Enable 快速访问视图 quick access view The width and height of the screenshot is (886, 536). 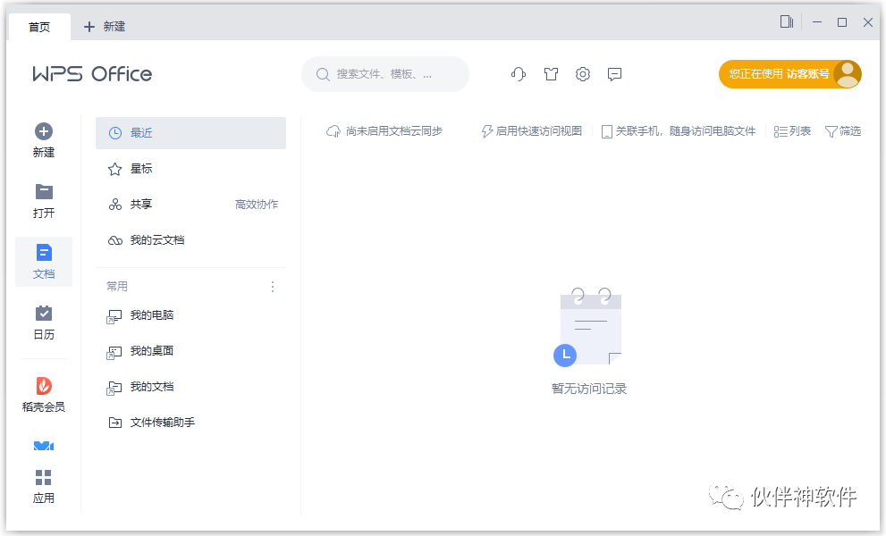[x=531, y=130]
